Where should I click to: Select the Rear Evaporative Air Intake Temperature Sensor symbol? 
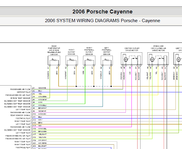[54, 60]
